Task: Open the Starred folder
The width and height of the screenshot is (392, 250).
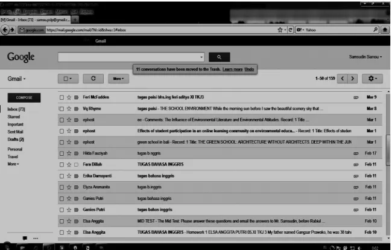Action: coord(14,117)
